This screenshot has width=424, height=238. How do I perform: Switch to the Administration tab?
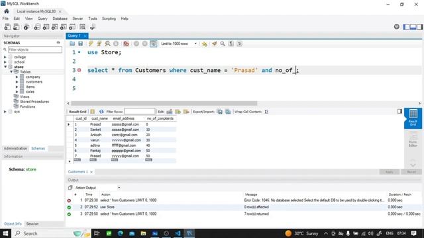tap(15, 148)
